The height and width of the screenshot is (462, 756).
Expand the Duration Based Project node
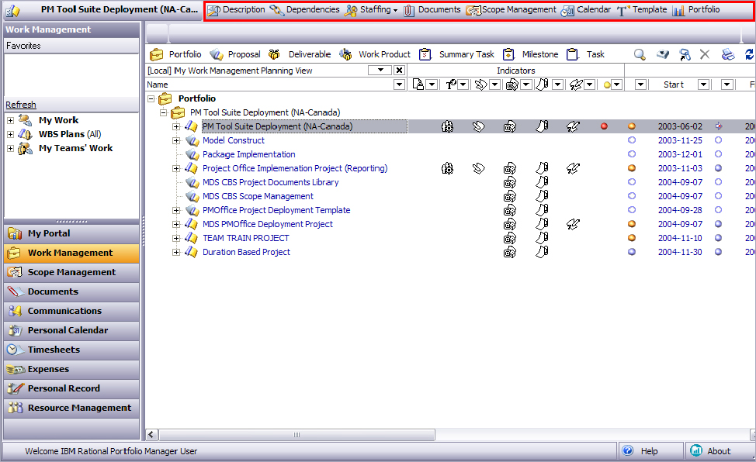tap(176, 253)
